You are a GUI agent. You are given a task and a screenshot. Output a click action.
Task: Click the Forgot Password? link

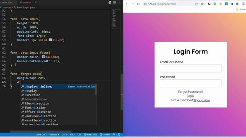point(191,92)
